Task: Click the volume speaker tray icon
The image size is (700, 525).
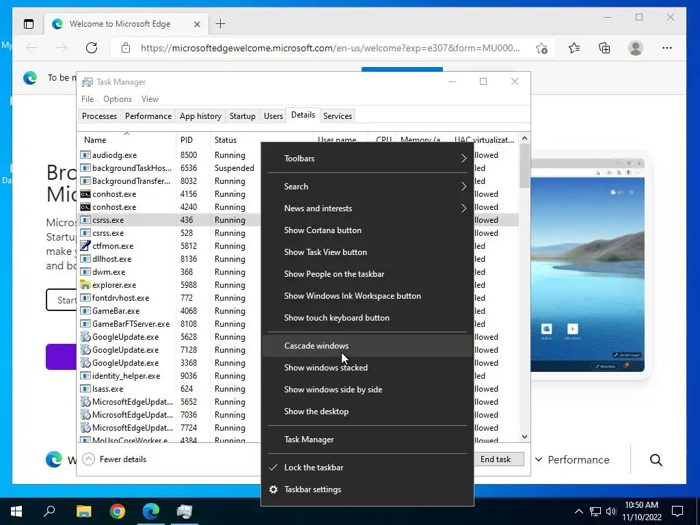Action: click(x=610, y=511)
